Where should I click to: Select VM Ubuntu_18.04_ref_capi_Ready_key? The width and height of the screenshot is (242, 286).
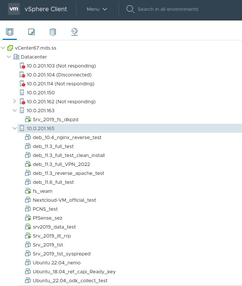click(x=74, y=271)
